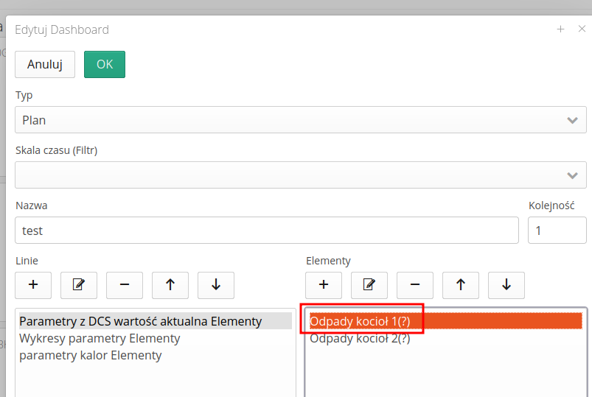The image size is (592, 397).
Task: Move selected line up in Linie
Action: pyautogui.click(x=170, y=284)
